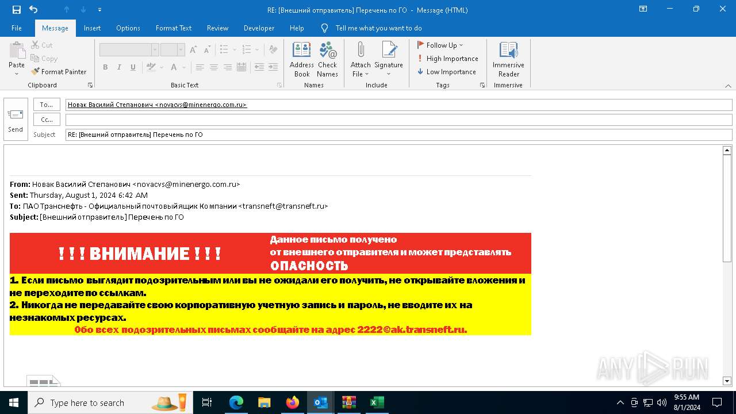This screenshot has height=414, width=736.
Task: Cut the selected text
Action: click(x=41, y=45)
